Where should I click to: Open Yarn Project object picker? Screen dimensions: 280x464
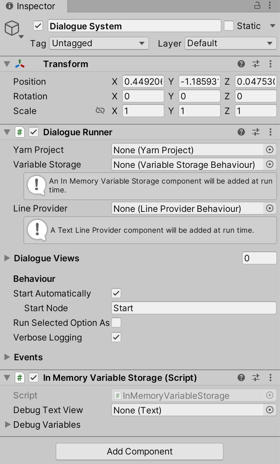coord(270,150)
